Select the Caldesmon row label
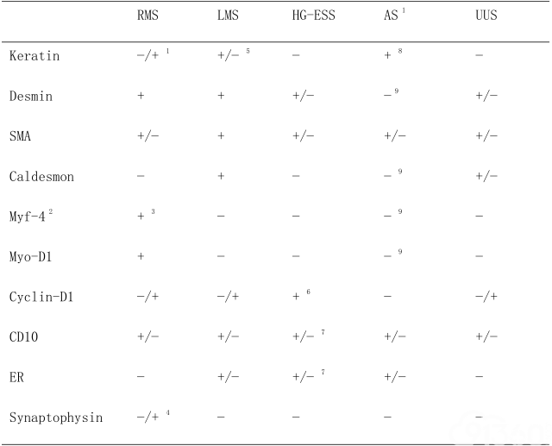The width and height of the screenshot is (552, 446). click(41, 176)
